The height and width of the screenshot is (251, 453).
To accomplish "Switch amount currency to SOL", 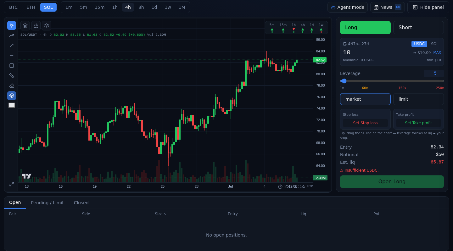I will pyautogui.click(x=435, y=44).
